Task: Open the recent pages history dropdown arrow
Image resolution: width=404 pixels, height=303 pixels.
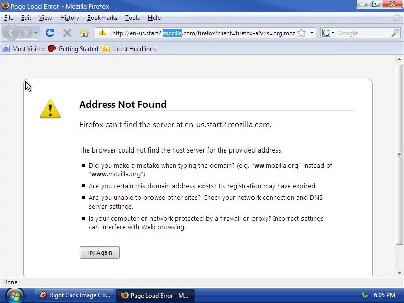Action: [x=36, y=33]
